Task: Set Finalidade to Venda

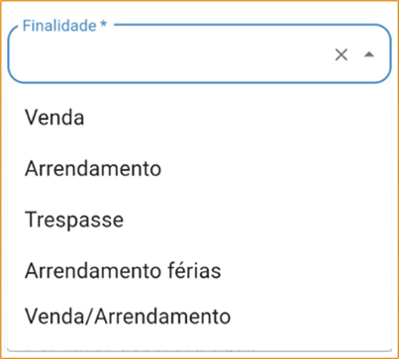Action: (x=199, y=118)
